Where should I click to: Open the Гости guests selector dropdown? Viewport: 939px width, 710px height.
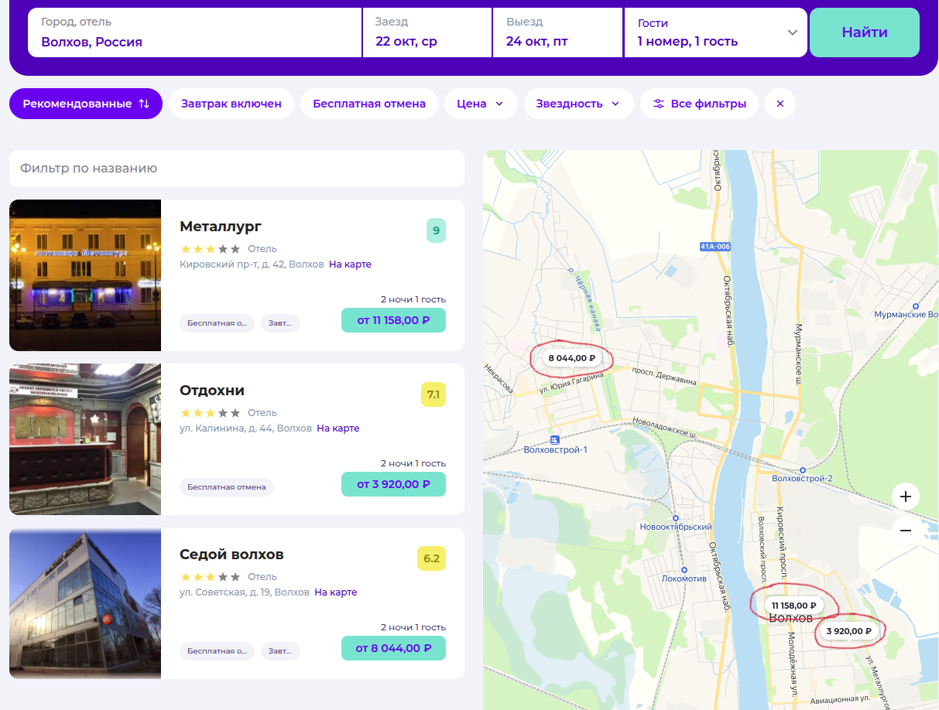[x=715, y=32]
